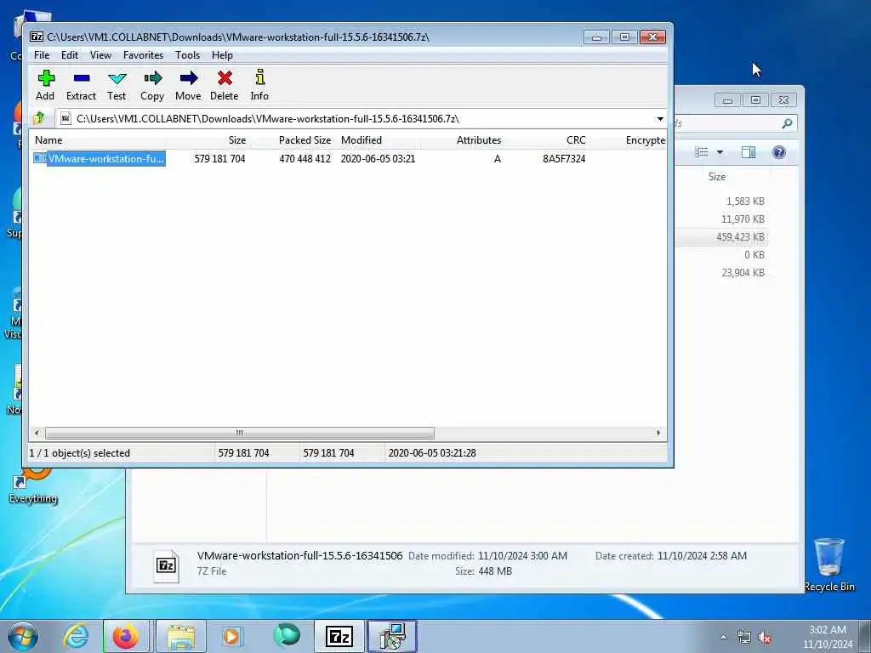Click the archive icon in address bar

coord(65,118)
